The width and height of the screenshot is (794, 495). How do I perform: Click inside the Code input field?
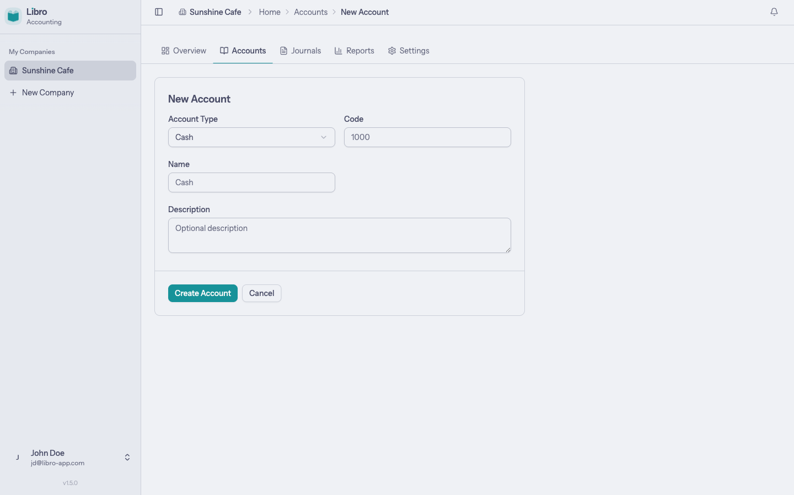pos(427,137)
